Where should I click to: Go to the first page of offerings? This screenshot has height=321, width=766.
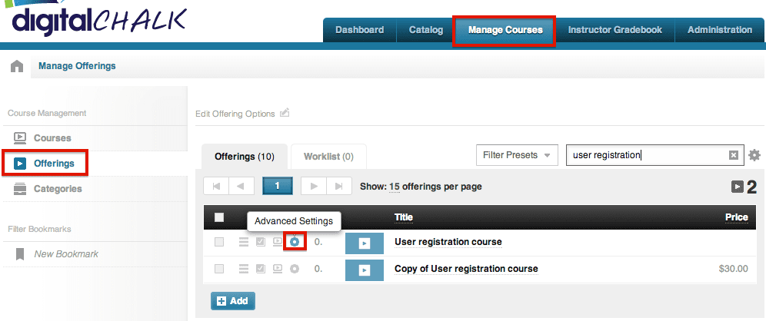[216, 187]
